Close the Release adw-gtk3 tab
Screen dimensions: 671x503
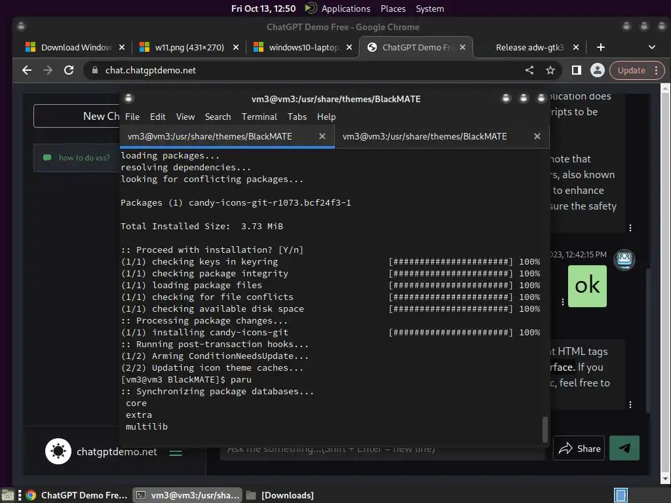[x=576, y=47]
